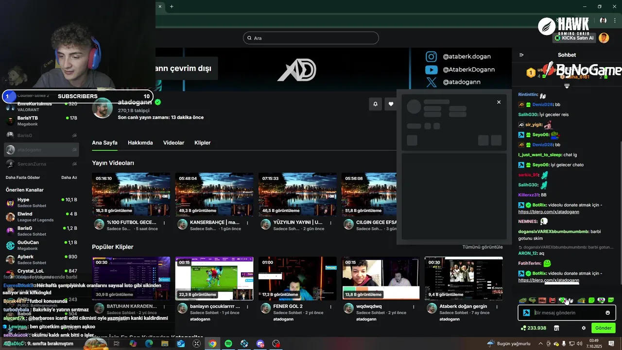
Task: Insert the first Pepe frog emote
Action: click(x=523, y=300)
